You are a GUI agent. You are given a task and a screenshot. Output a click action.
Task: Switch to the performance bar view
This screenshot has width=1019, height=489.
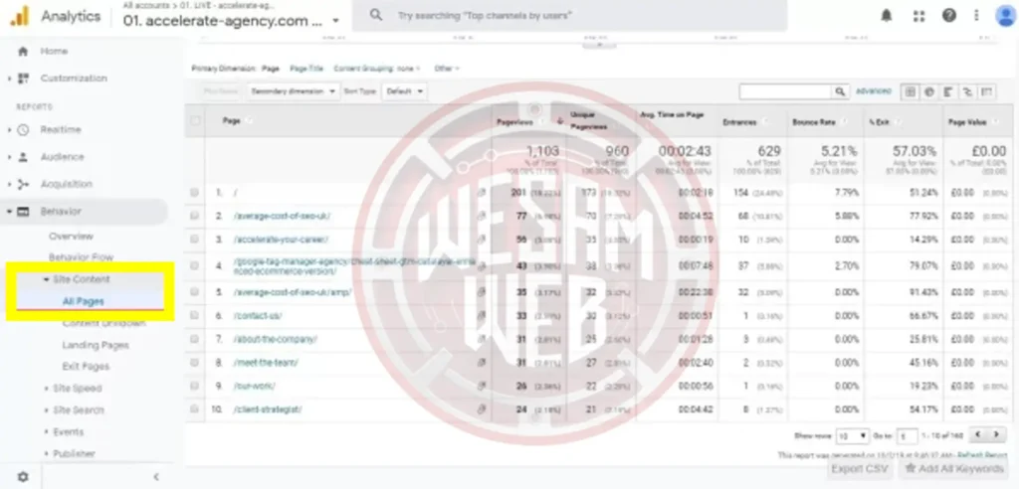tap(947, 91)
